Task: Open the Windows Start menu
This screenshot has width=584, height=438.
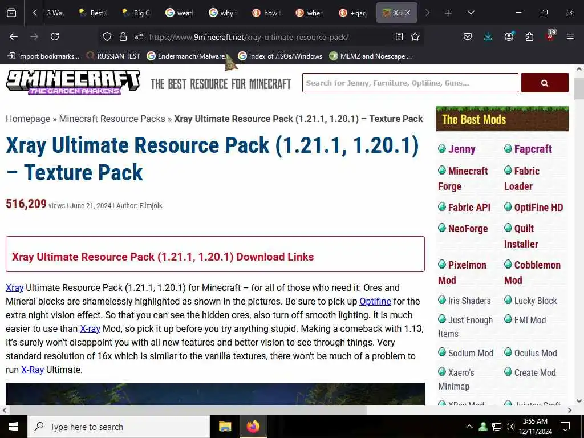Action: [14, 427]
